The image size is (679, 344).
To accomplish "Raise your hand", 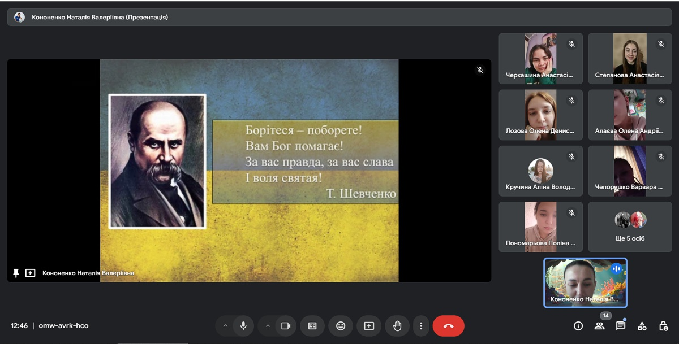I will tap(397, 326).
